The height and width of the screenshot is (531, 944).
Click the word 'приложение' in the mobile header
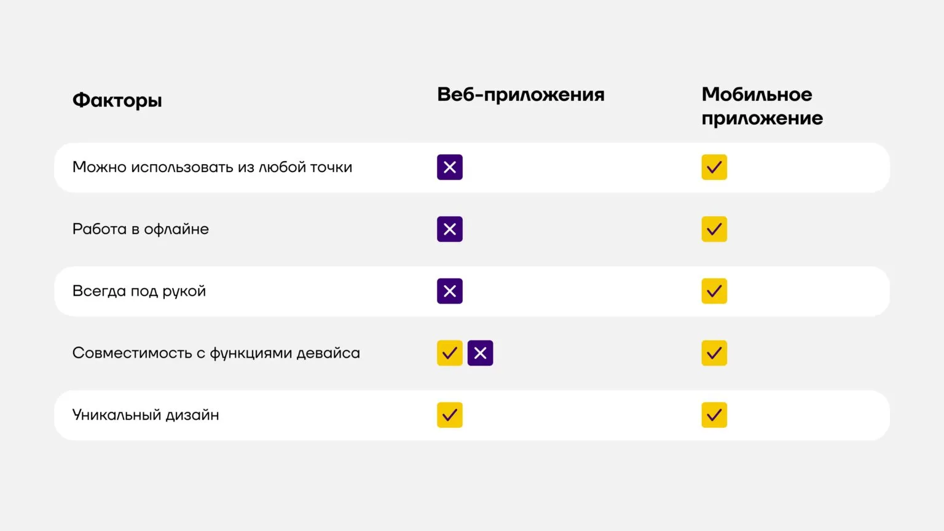click(x=762, y=118)
